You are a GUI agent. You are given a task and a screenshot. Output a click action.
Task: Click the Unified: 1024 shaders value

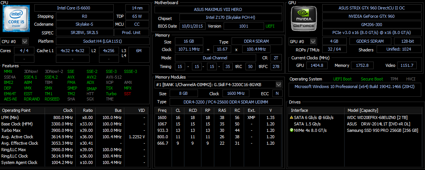[x=399, y=49]
